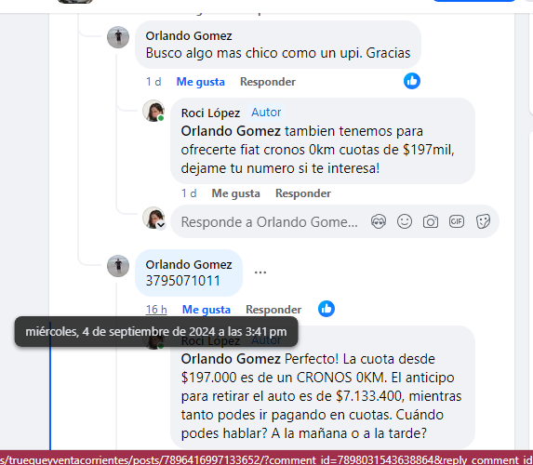The width and height of the screenshot is (533, 465).
Task: Click Responder under Busco algo comment
Action: 268,82
